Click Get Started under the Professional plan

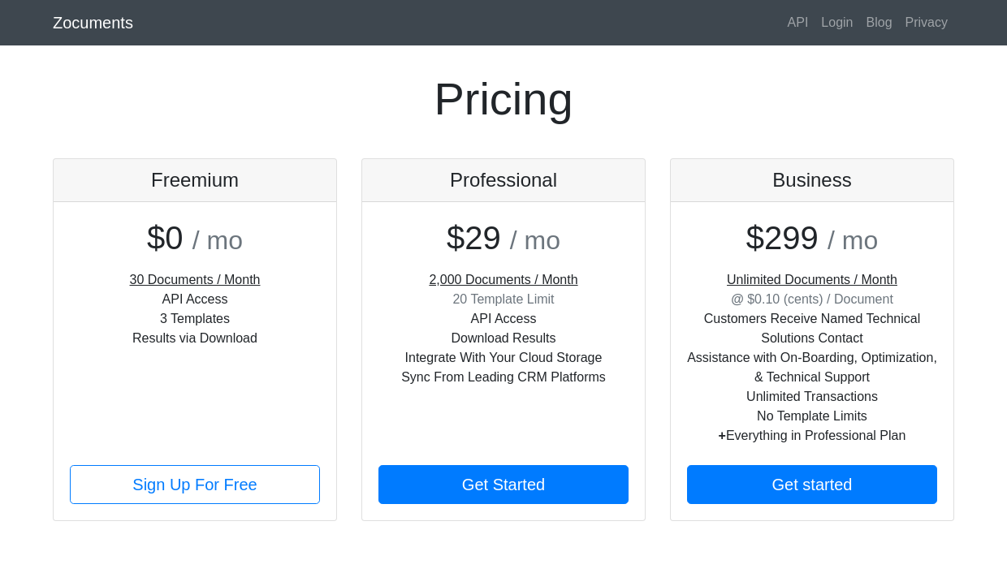pyautogui.click(x=503, y=485)
